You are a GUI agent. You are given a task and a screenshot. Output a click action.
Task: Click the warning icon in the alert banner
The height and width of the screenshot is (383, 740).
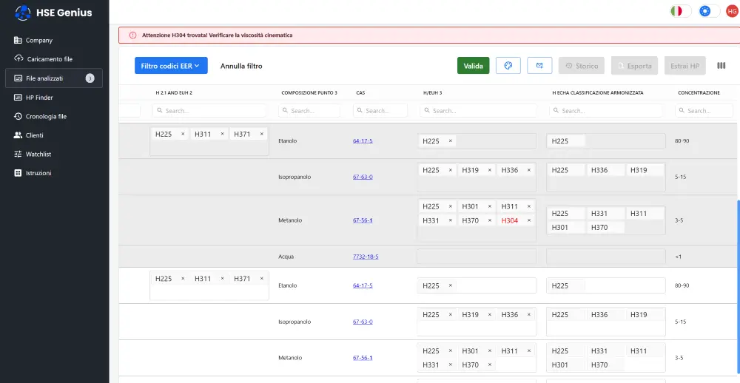[132, 35]
